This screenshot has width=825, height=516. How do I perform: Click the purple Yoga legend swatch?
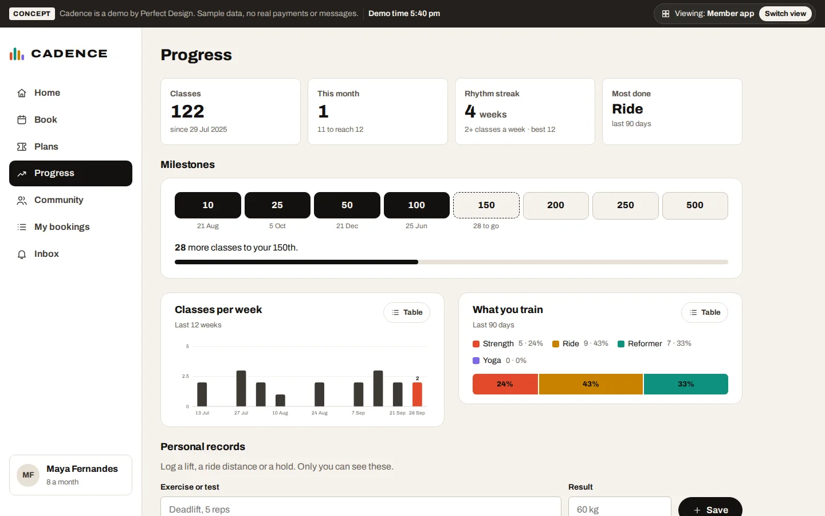(x=476, y=361)
